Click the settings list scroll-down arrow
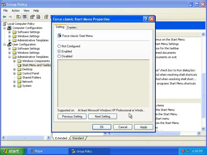Screen dimensions: 207x155 [x=203, y=129]
